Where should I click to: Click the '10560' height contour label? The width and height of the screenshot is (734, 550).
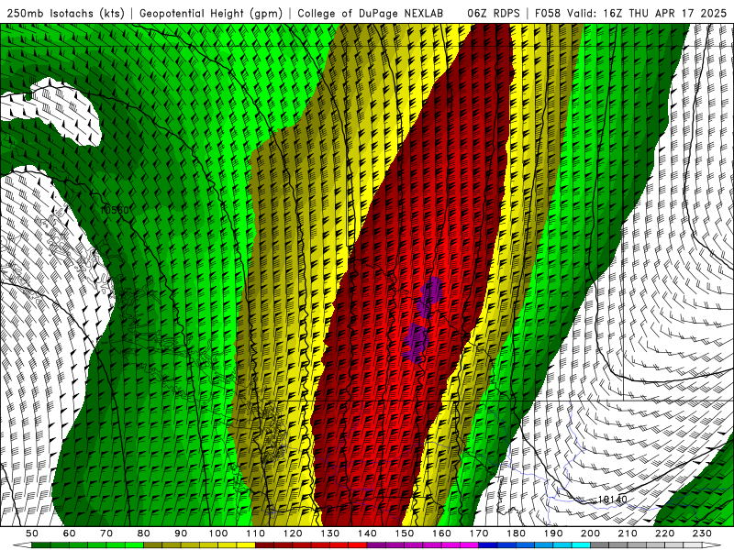[115, 210]
